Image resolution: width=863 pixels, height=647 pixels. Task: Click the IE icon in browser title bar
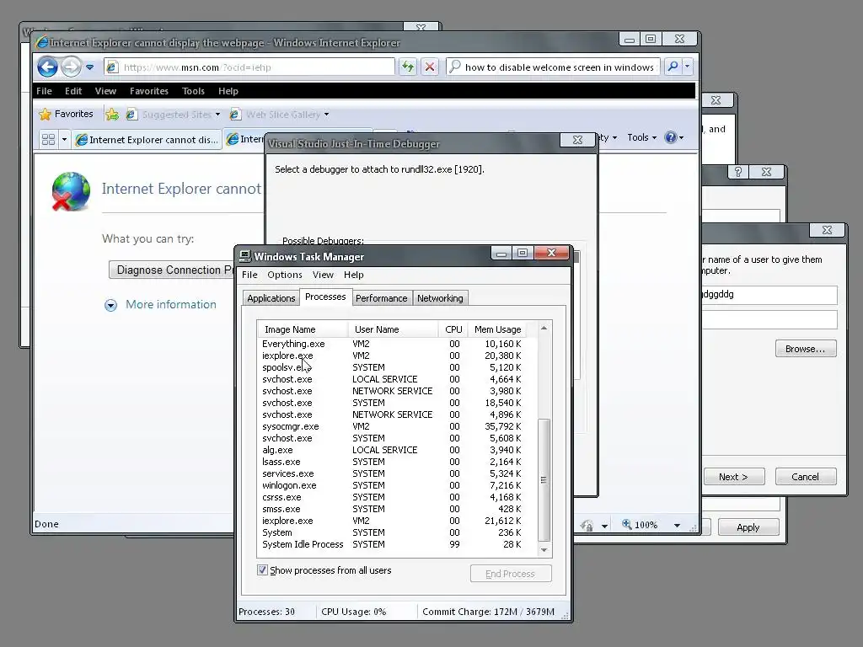tap(41, 42)
